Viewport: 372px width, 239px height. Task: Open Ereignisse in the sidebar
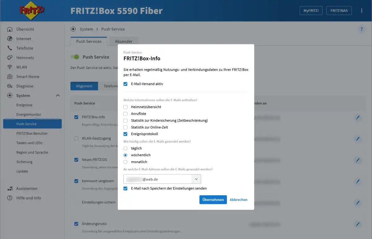(x=24, y=105)
